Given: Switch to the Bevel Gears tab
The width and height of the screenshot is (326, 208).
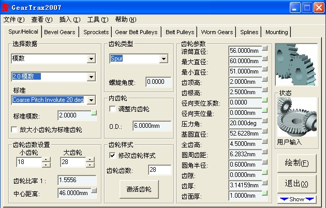Looking at the screenshot, I should [x=60, y=32].
